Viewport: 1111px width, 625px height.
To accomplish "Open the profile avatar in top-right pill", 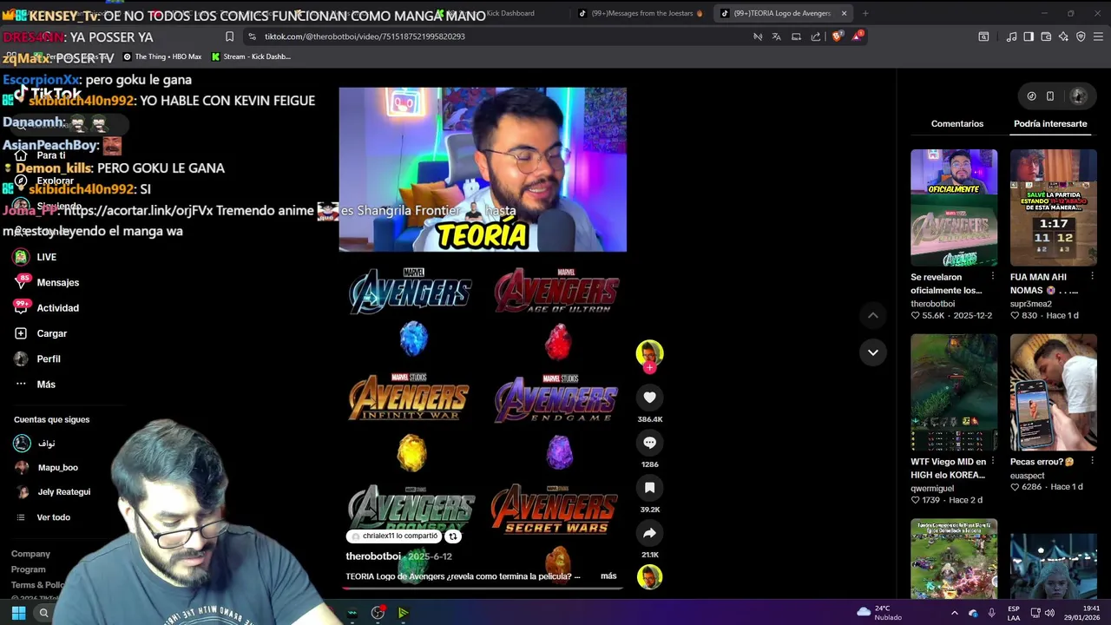I will pyautogui.click(x=1078, y=96).
